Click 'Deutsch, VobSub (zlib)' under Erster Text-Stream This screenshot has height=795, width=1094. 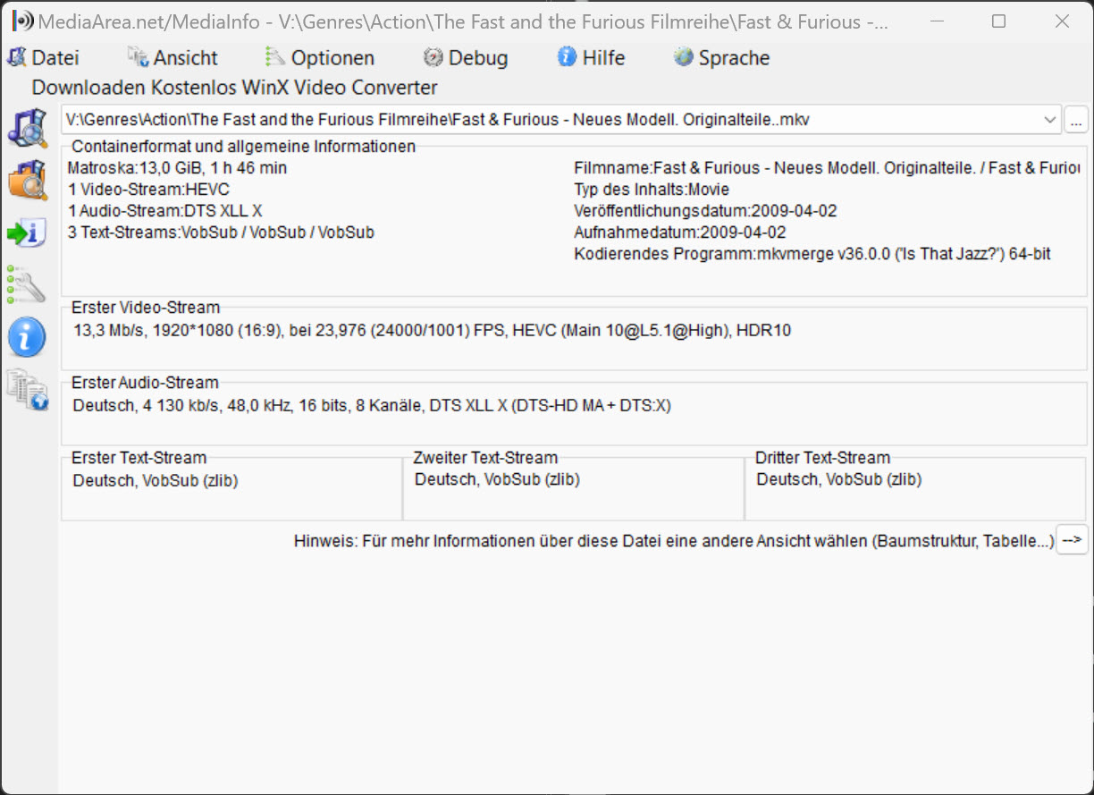[156, 481]
